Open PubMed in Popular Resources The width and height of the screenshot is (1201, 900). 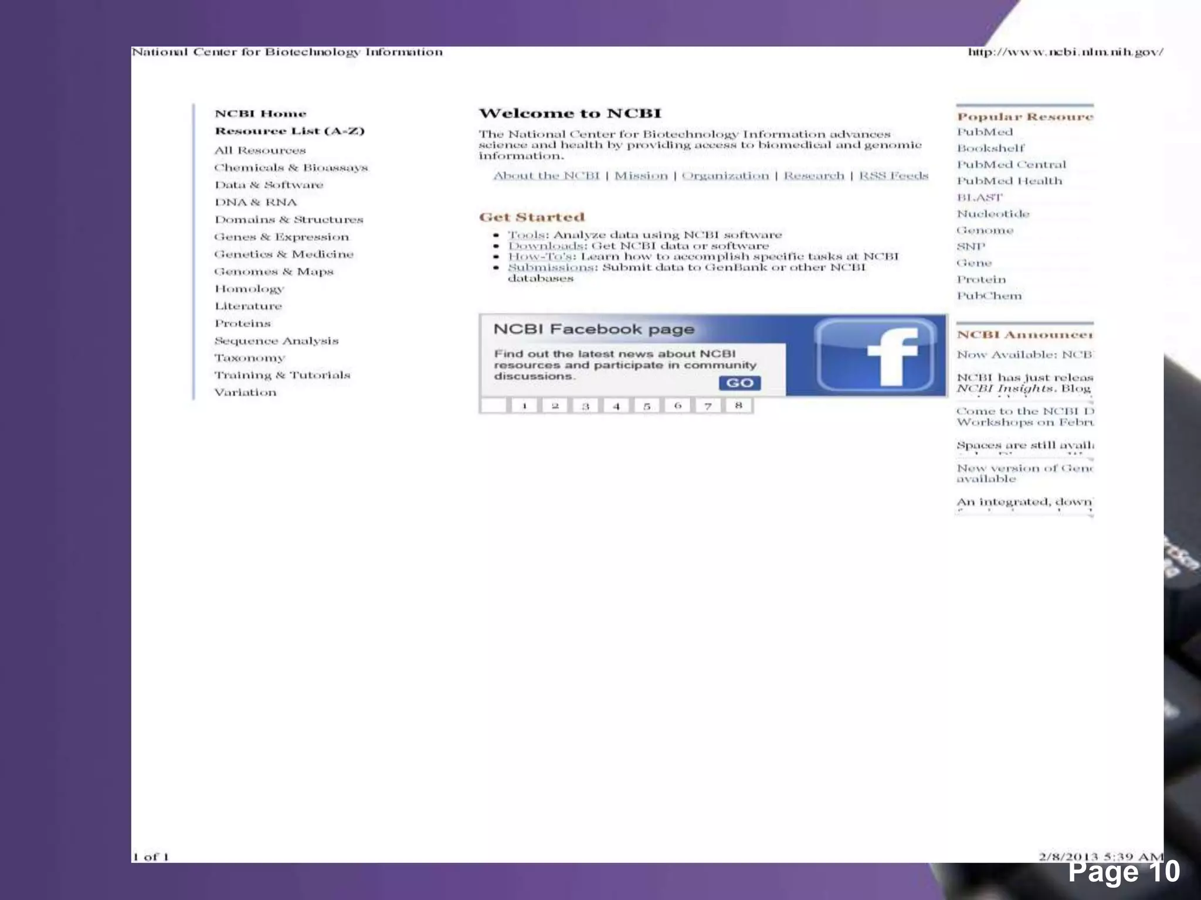pyautogui.click(x=985, y=132)
